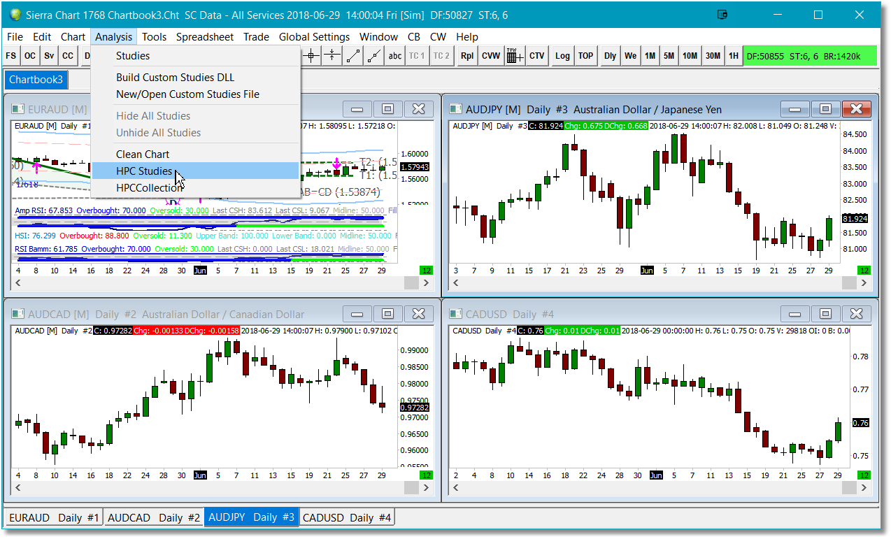Click the TOP toolbar button

586,56
